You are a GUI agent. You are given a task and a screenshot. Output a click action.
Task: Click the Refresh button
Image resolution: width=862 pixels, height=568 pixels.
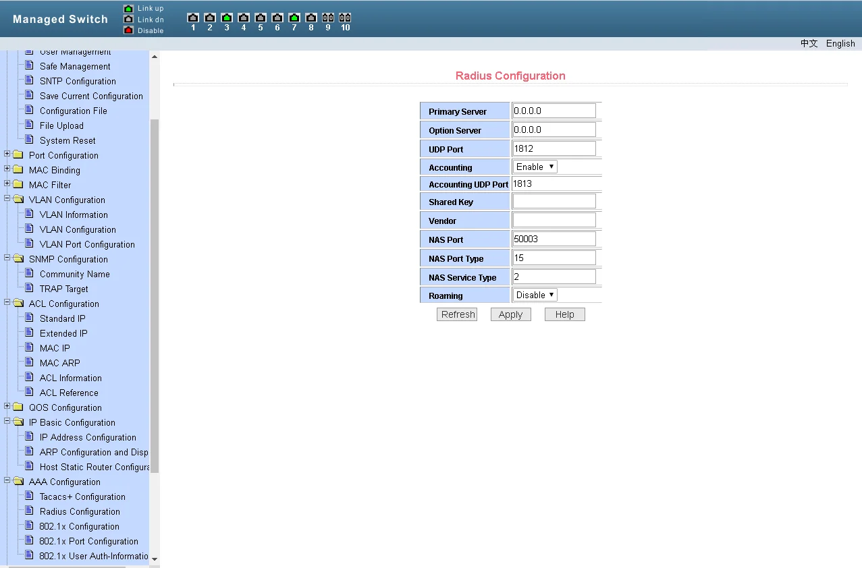pyautogui.click(x=457, y=314)
